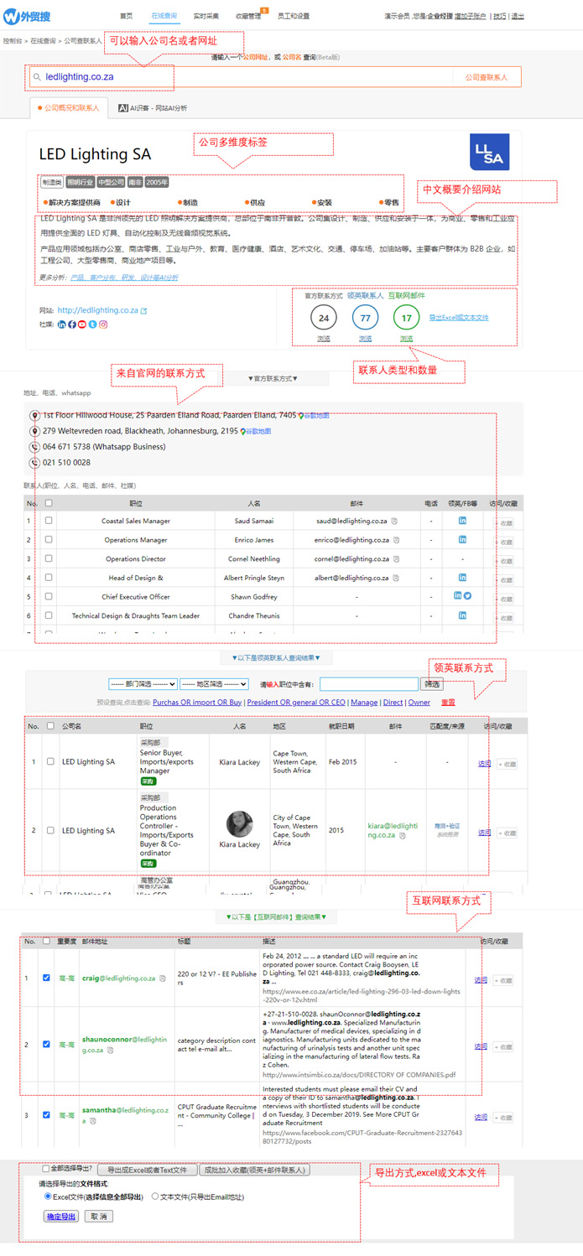Uncheck the craig@ledlighting.co.za row checkbox
The width and height of the screenshot is (583, 1256).
coord(46,978)
